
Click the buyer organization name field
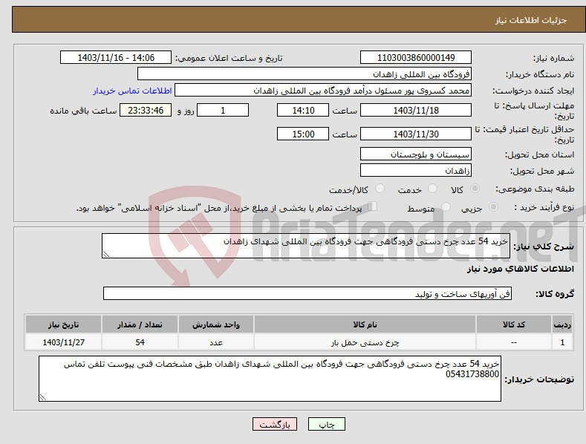(305, 74)
